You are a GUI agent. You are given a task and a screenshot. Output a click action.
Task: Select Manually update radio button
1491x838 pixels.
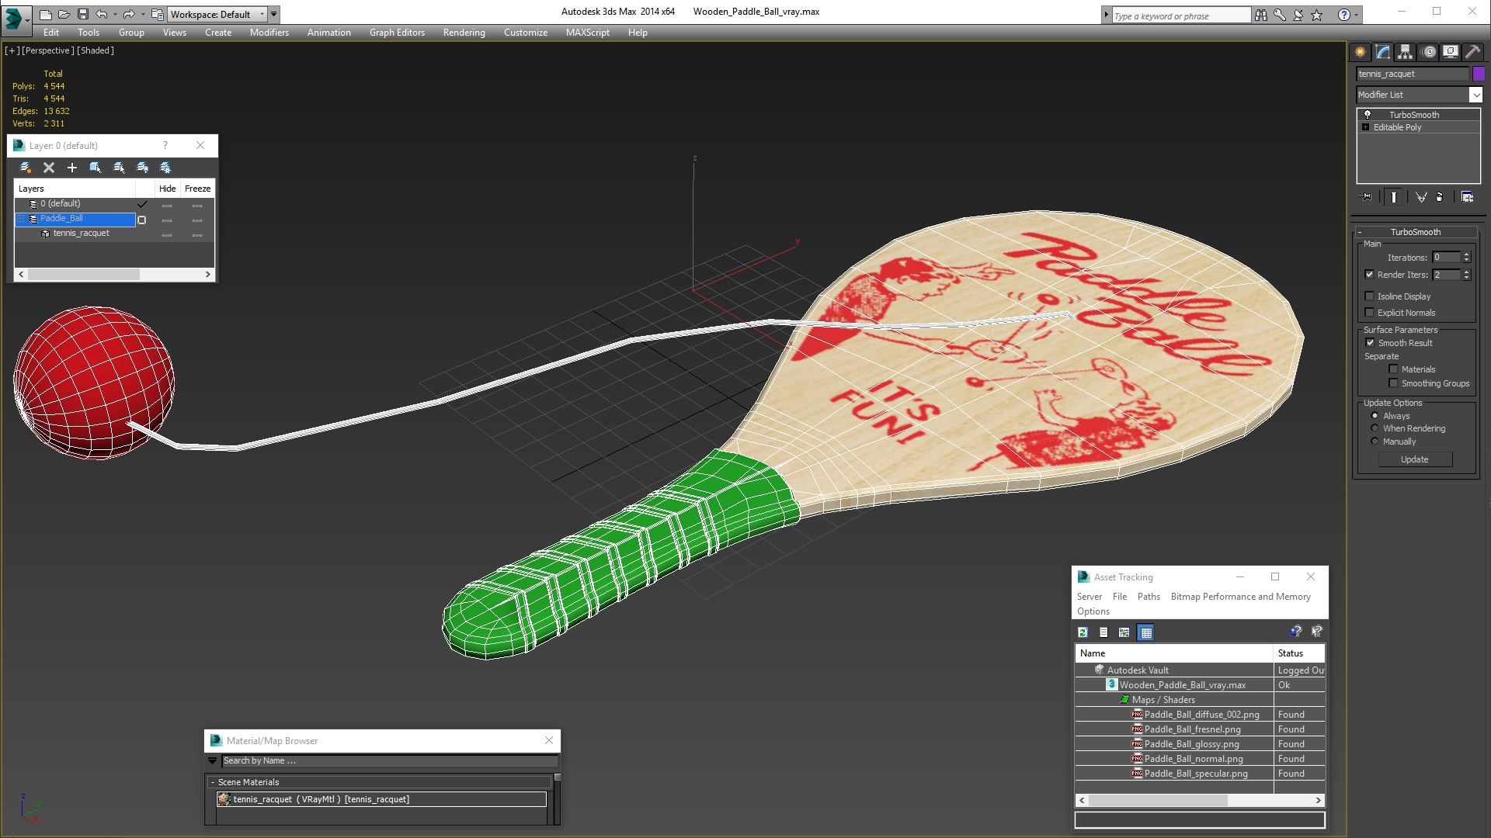point(1375,442)
